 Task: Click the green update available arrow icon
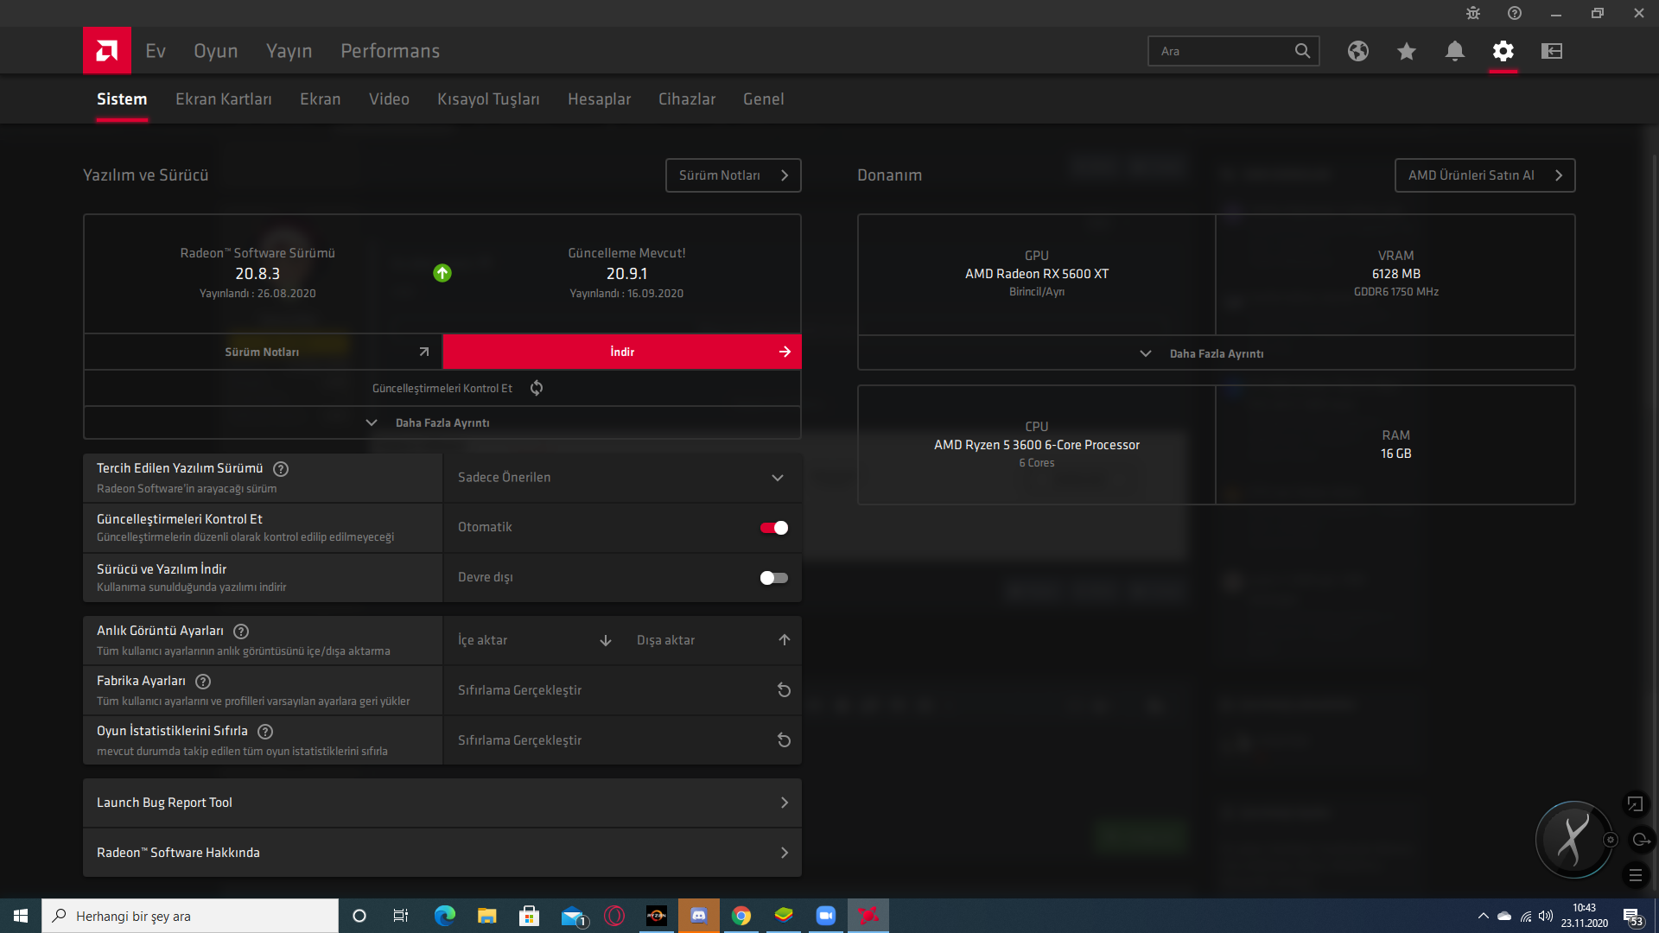(442, 273)
